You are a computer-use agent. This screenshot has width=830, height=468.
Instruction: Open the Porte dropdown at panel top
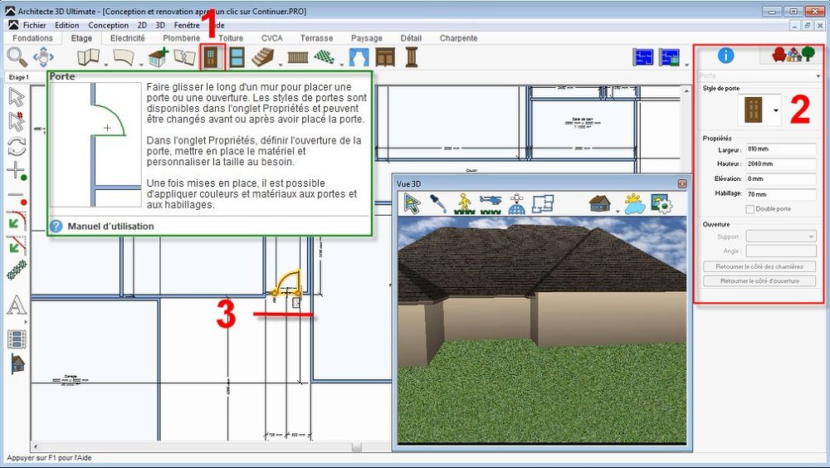click(x=759, y=76)
